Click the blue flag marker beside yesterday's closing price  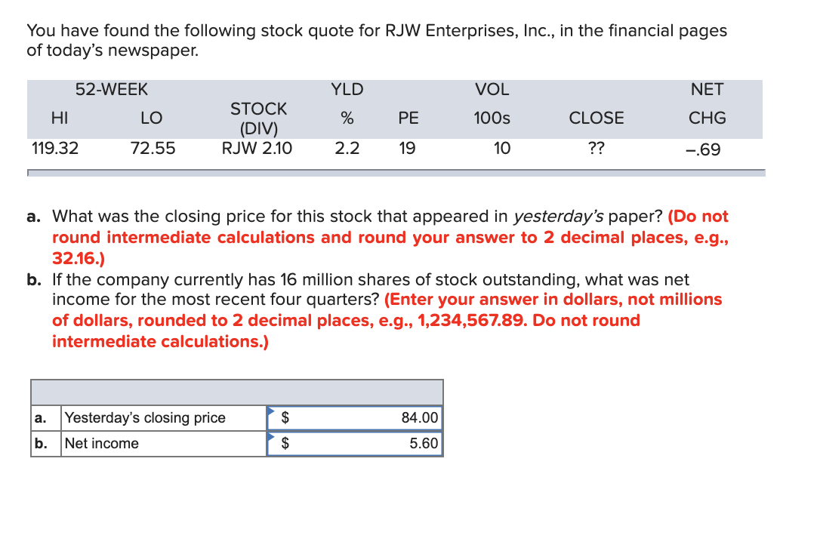coord(272,411)
